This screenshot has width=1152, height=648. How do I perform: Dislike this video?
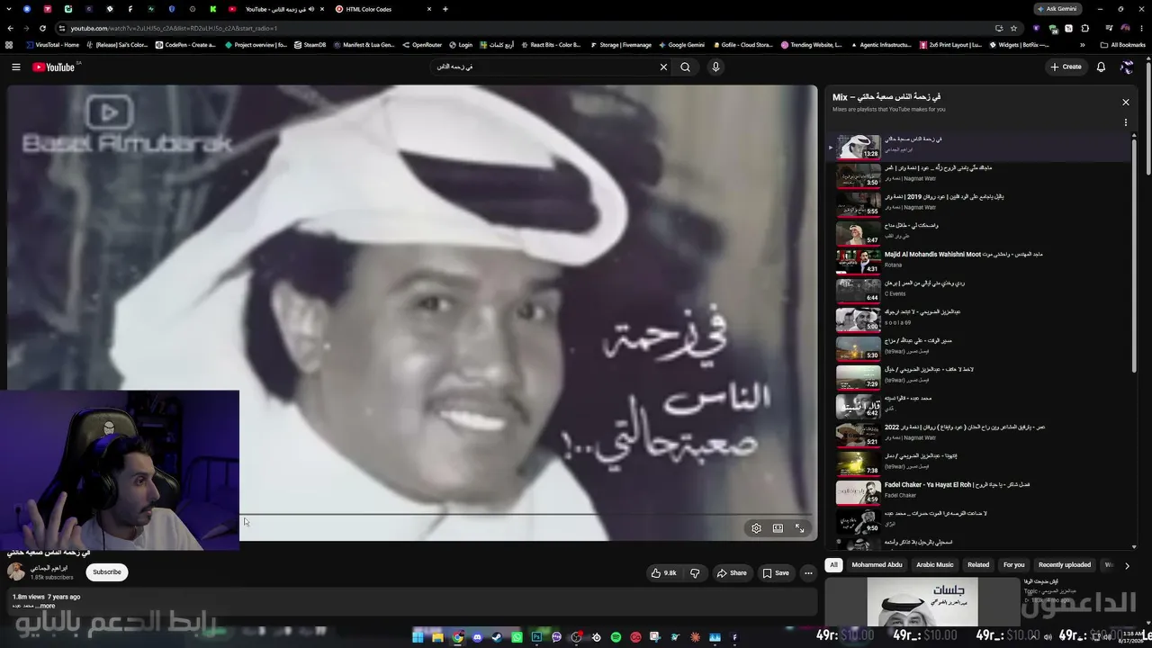pos(695,572)
